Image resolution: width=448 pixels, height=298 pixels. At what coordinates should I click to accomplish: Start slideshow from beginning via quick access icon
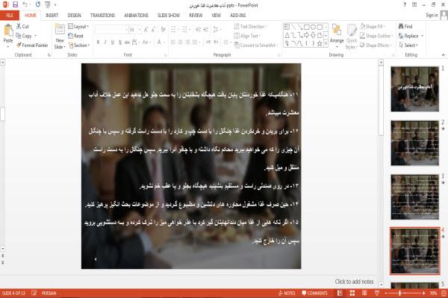[48, 4]
